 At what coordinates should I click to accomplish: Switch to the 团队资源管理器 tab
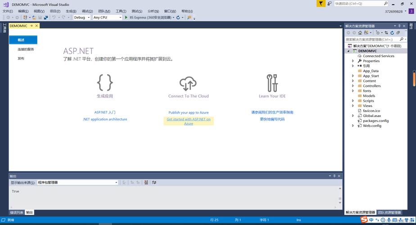[x=389, y=212]
